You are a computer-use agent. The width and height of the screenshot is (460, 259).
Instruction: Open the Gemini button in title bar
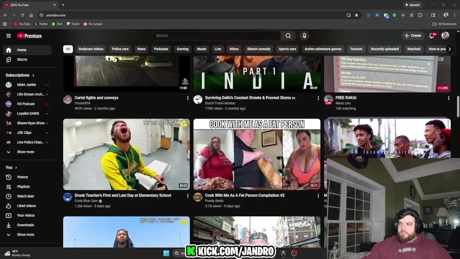click(x=412, y=5)
